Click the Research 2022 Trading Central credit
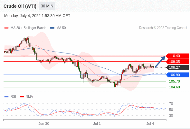The image size is (190, 129). pyautogui.click(x=163, y=28)
